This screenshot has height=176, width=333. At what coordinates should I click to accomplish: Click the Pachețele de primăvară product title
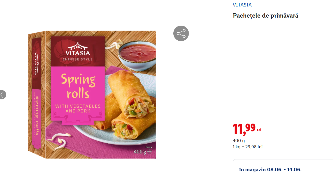click(266, 16)
